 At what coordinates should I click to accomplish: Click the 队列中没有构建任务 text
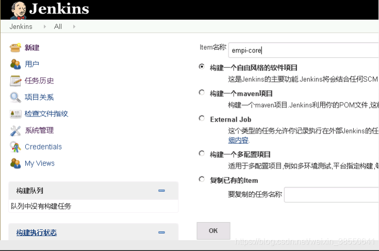coord(41,206)
